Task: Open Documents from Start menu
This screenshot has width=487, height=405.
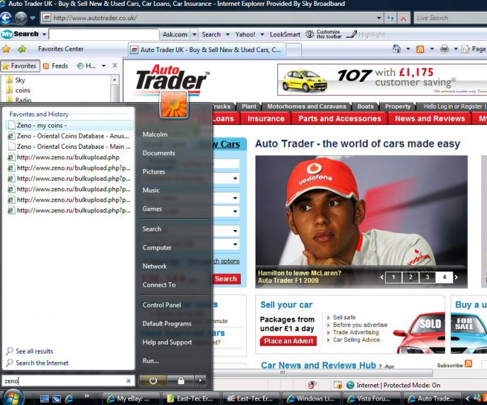Action: pyautogui.click(x=158, y=153)
